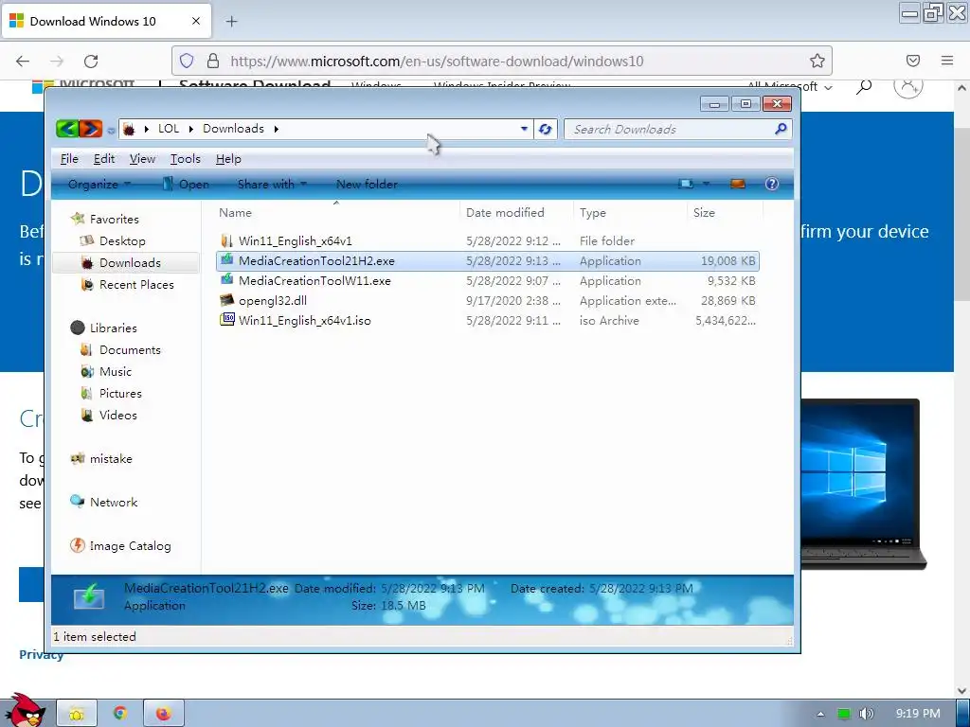Open recent pages dropdown beside nav arrows
Image resolution: width=970 pixels, height=727 pixels.
point(111,130)
